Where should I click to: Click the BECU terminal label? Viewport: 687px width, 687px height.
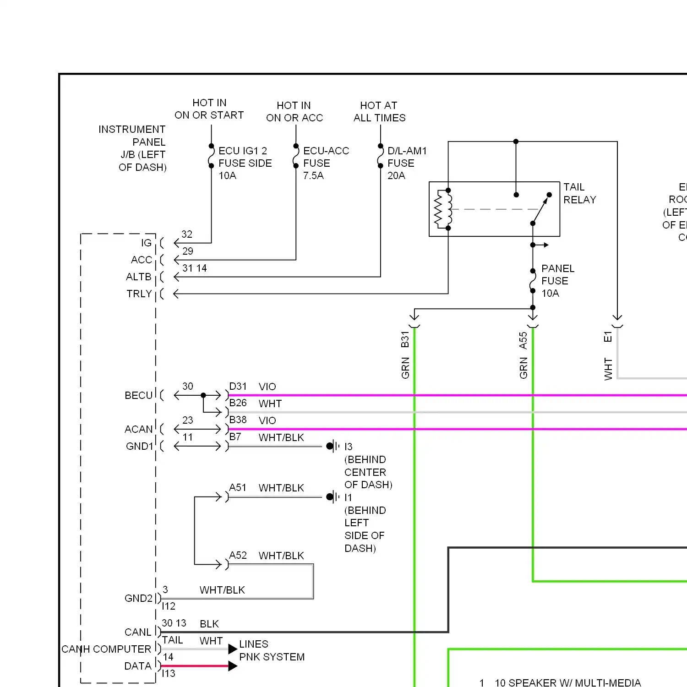pyautogui.click(x=138, y=395)
